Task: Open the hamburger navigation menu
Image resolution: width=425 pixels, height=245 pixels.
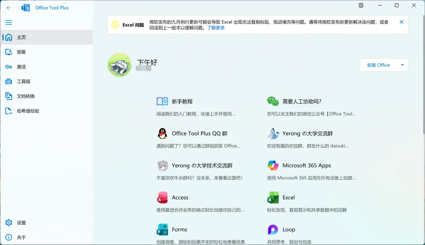Action: [9, 22]
